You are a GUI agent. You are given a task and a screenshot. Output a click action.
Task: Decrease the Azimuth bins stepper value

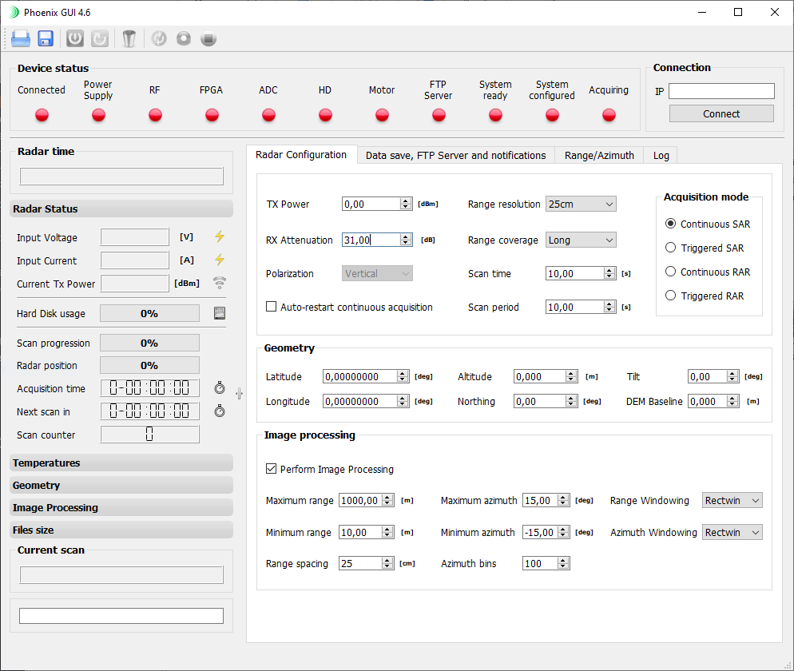[563, 566]
